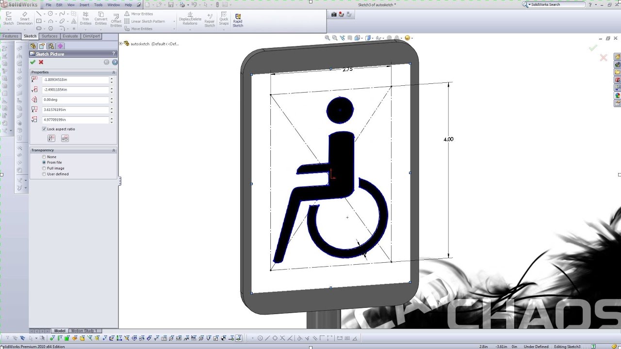The width and height of the screenshot is (621, 349).
Task: Open help for Sketch Picture panel
Action: [114, 54]
